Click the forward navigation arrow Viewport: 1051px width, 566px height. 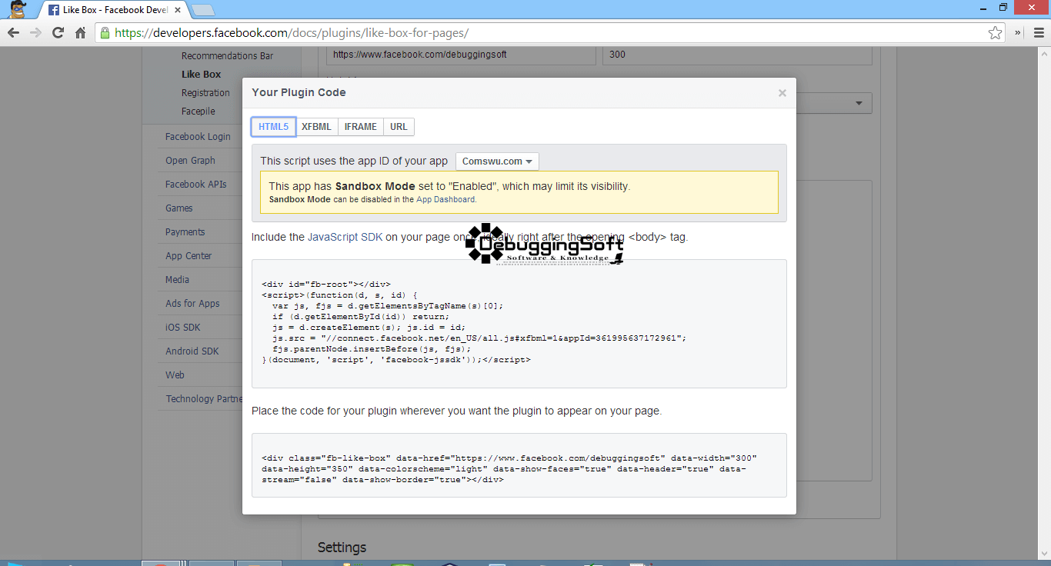(x=35, y=33)
